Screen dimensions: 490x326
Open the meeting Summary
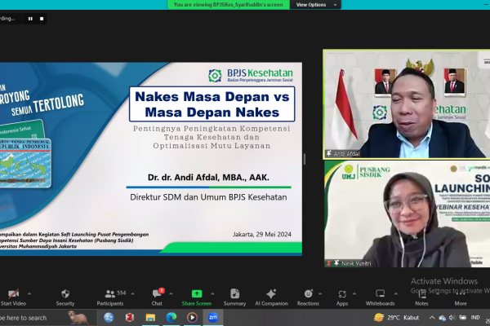click(x=234, y=297)
